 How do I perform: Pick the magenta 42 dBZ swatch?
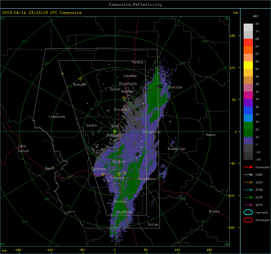[x=248, y=95]
